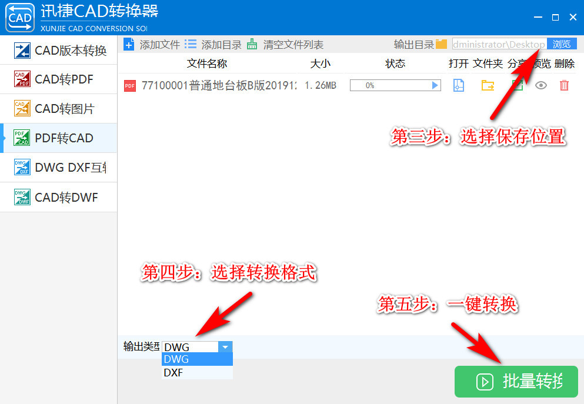
Task: Click the CAD转DWF teal icon
Action: [x=22, y=197]
